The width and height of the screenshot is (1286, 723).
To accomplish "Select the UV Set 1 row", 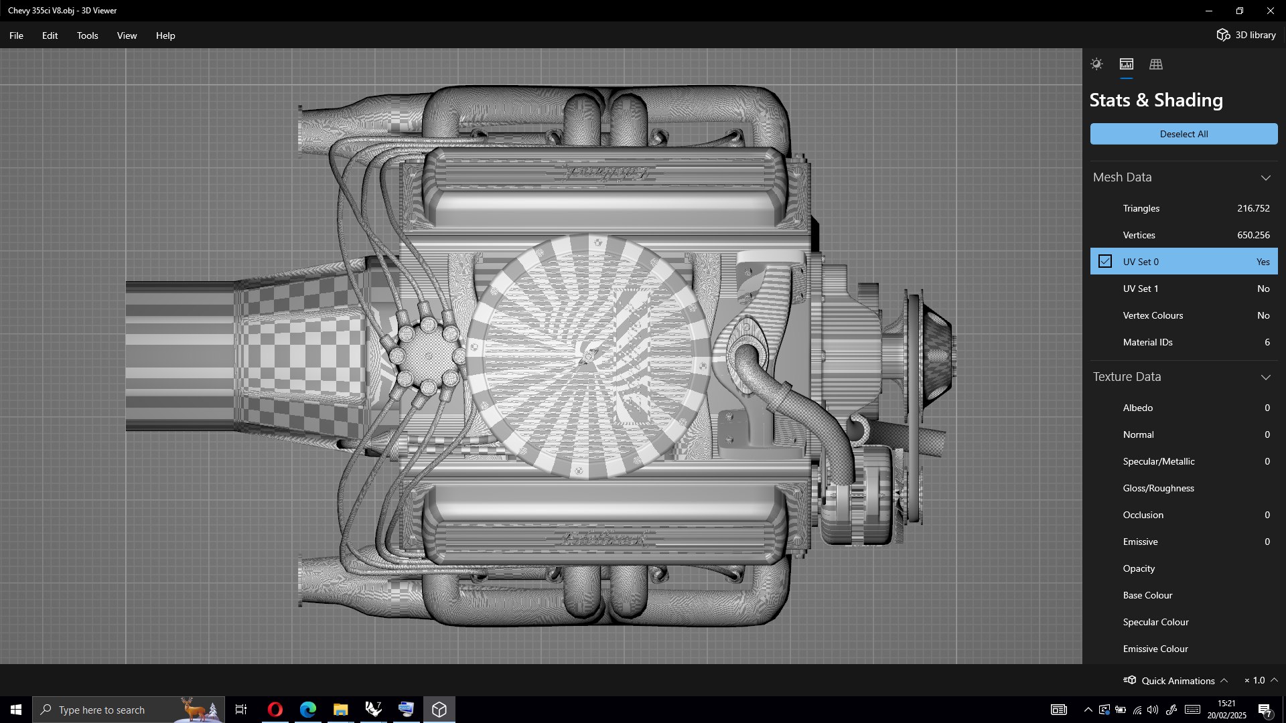I will (1184, 289).
